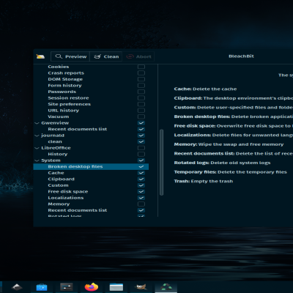Select the Passwords row
Viewport: 293px width, 293px height.
(x=91, y=92)
